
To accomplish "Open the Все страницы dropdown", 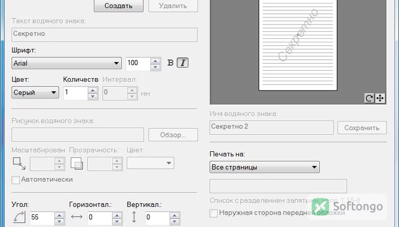I will [264, 167].
